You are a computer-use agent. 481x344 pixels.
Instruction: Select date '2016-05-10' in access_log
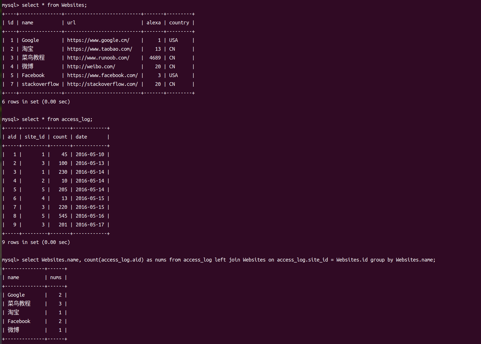[90, 154]
